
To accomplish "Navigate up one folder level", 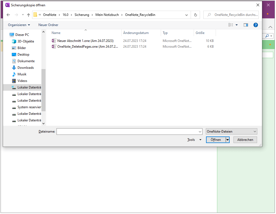I will (x=29, y=15).
